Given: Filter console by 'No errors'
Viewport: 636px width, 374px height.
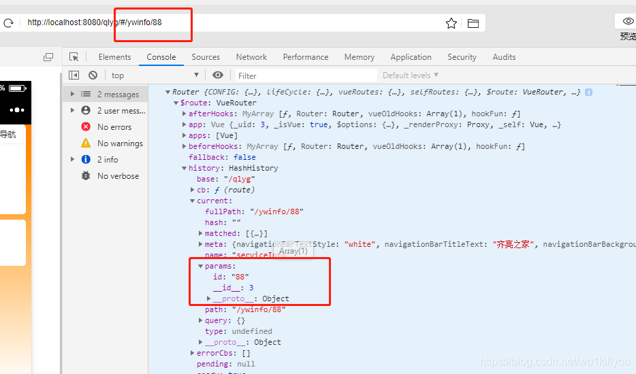Looking at the screenshot, I should pyautogui.click(x=109, y=127).
